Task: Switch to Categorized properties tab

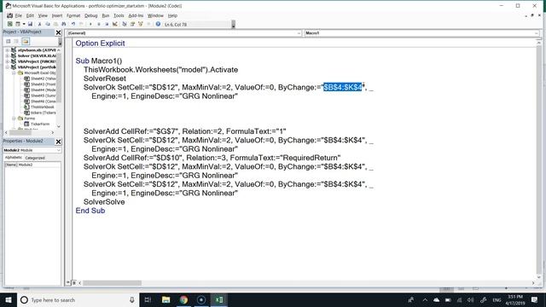Action: pos(35,158)
